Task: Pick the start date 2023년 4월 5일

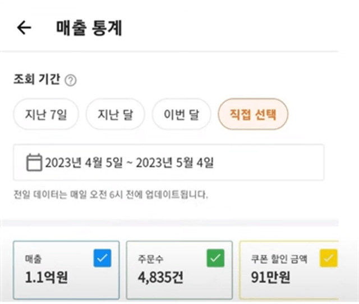Action: [84, 163]
